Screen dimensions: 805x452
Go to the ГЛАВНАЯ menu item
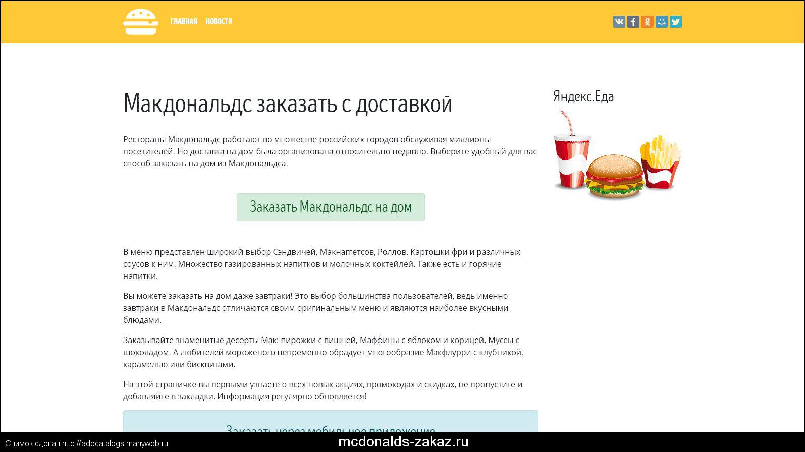point(184,21)
